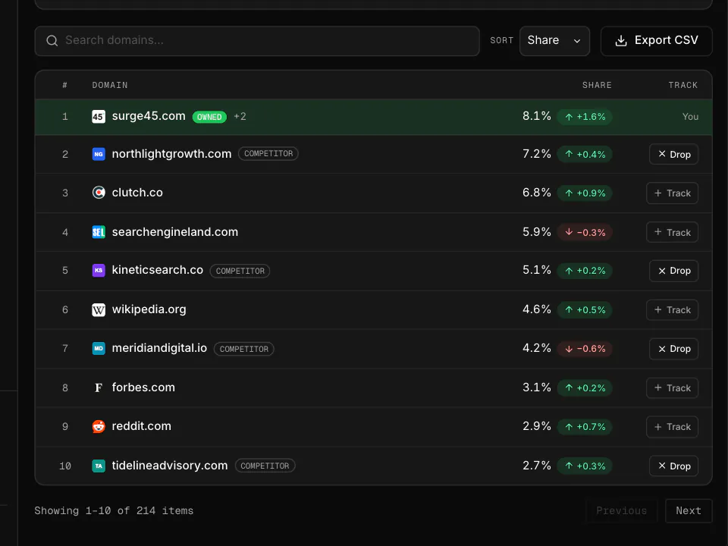Click the Search domains input field
This screenshot has height=546, width=728.
[257, 41]
